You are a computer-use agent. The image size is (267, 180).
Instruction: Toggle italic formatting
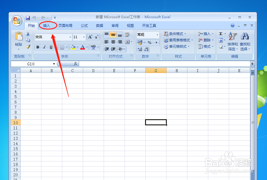click(44, 47)
